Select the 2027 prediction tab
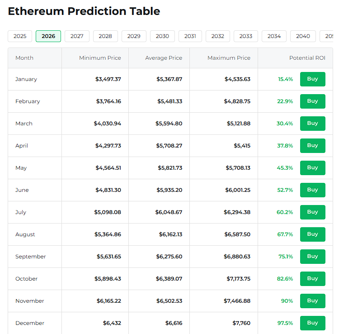This screenshot has height=334, width=353. click(77, 36)
